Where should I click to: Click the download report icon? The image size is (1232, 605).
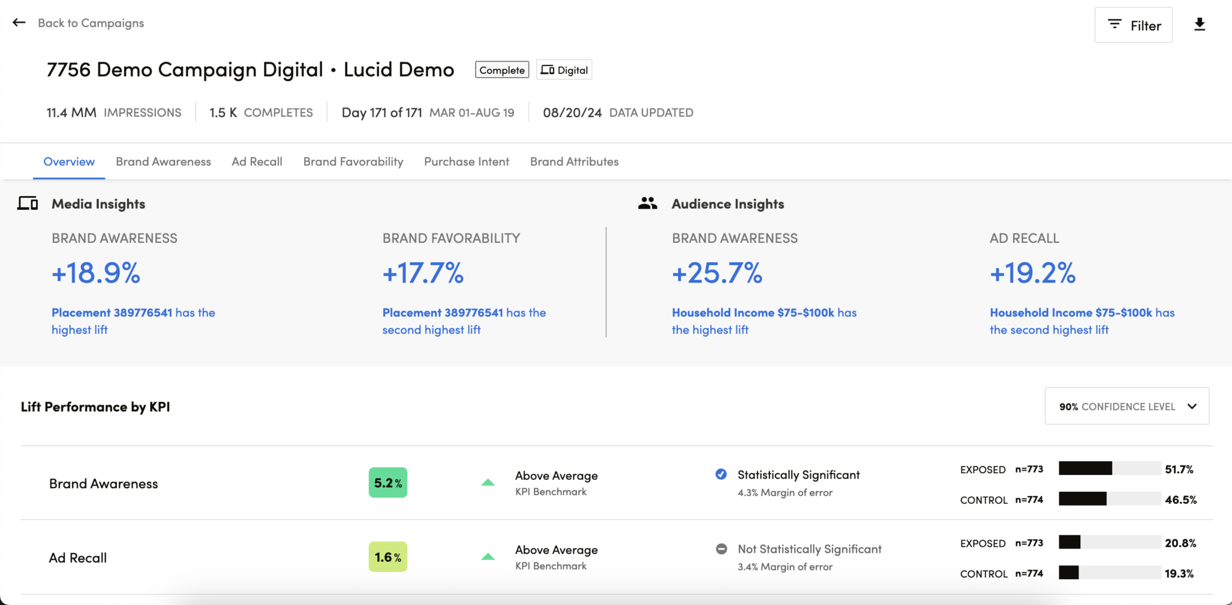[1201, 24]
